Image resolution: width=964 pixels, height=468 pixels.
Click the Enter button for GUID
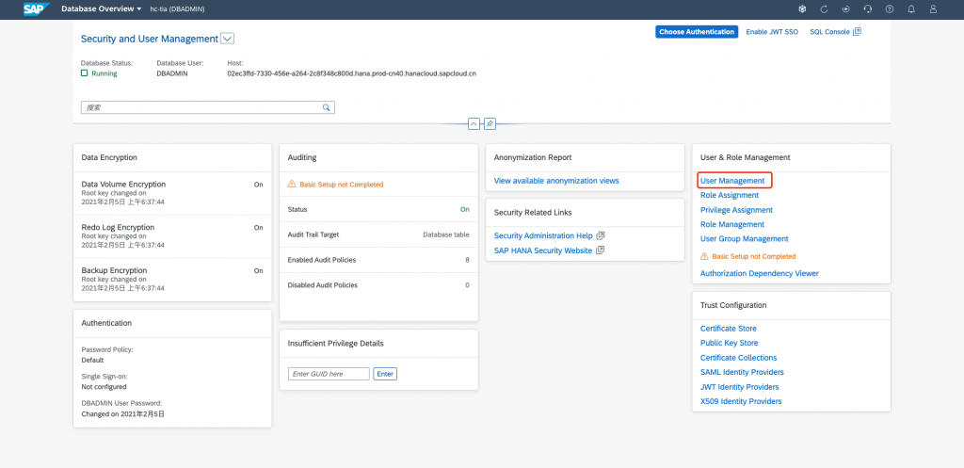click(385, 374)
